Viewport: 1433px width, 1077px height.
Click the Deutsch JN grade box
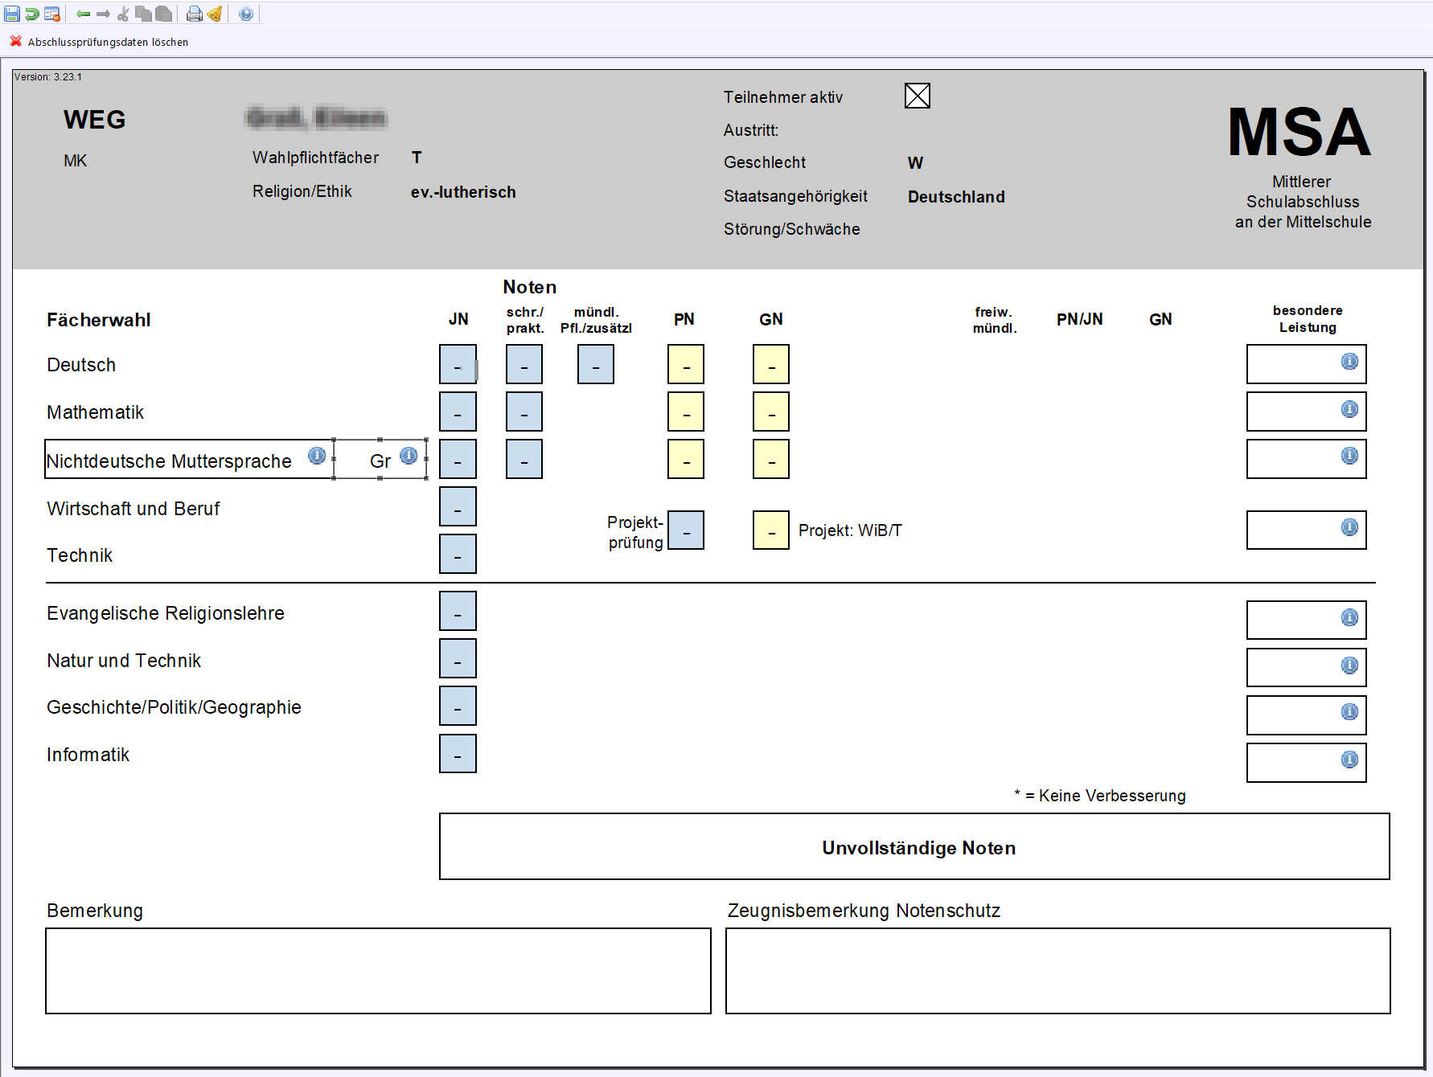(x=458, y=364)
